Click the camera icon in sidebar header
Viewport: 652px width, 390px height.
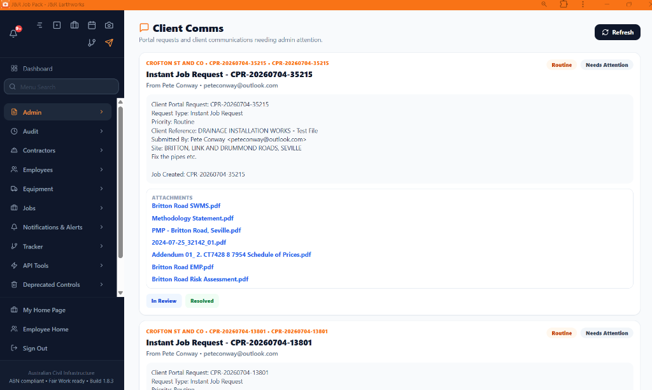tap(109, 25)
